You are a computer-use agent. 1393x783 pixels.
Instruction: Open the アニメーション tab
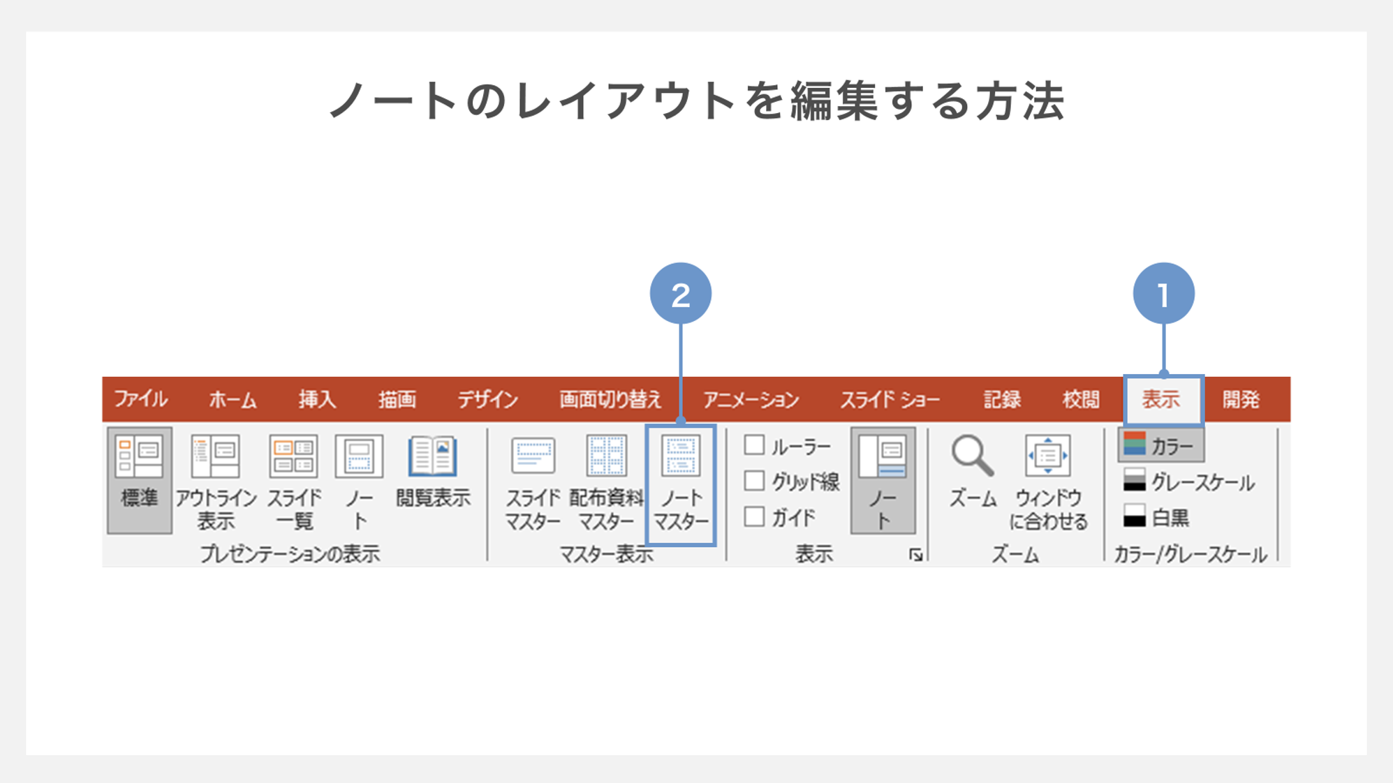pyautogui.click(x=751, y=399)
